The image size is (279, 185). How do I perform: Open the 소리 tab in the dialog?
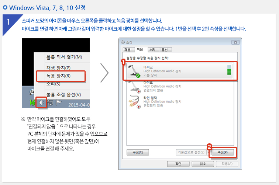coord(152,50)
